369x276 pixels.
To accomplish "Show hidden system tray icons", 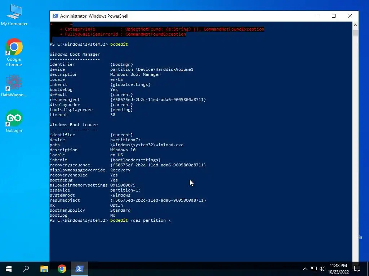I will click(x=305, y=269).
